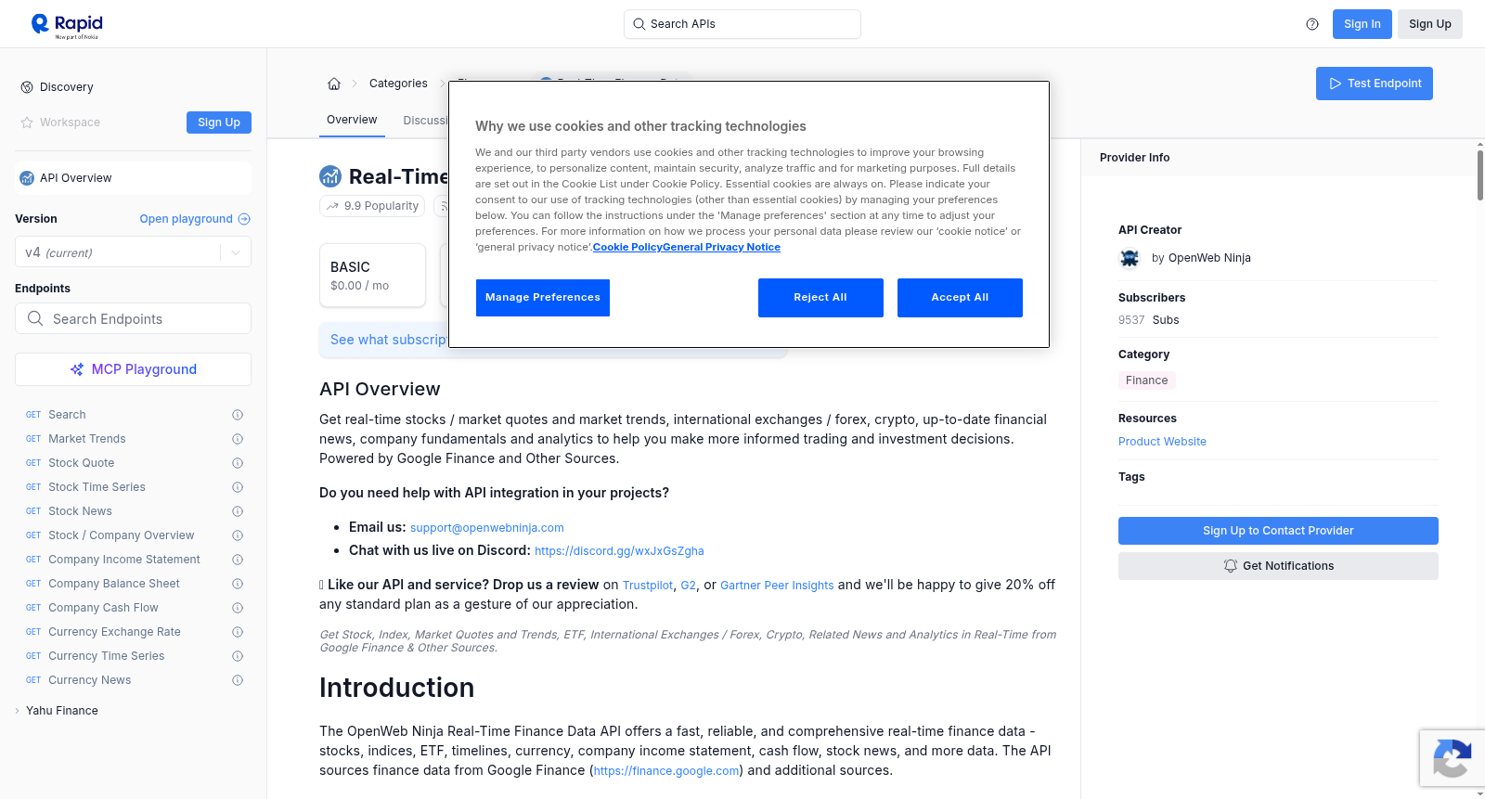Click Sign Up to Contact Provider
This screenshot has width=1485, height=799.
click(1278, 531)
